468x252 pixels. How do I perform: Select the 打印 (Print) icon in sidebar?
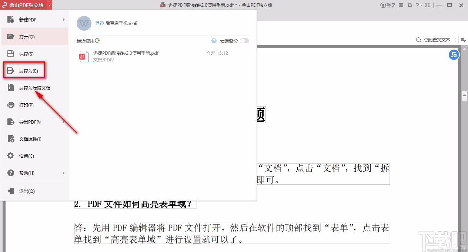click(x=10, y=105)
